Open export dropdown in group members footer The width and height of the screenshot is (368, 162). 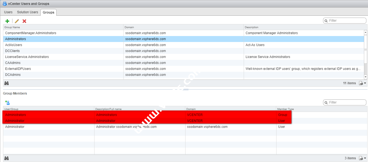pos(362,158)
